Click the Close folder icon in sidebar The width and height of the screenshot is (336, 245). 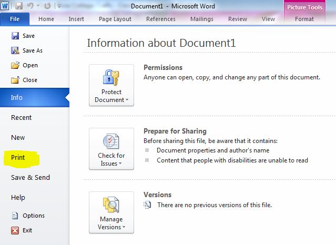point(15,80)
